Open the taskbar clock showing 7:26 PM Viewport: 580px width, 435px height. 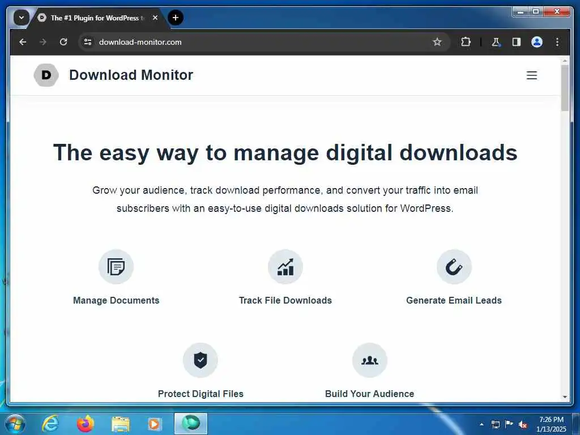tap(551, 424)
